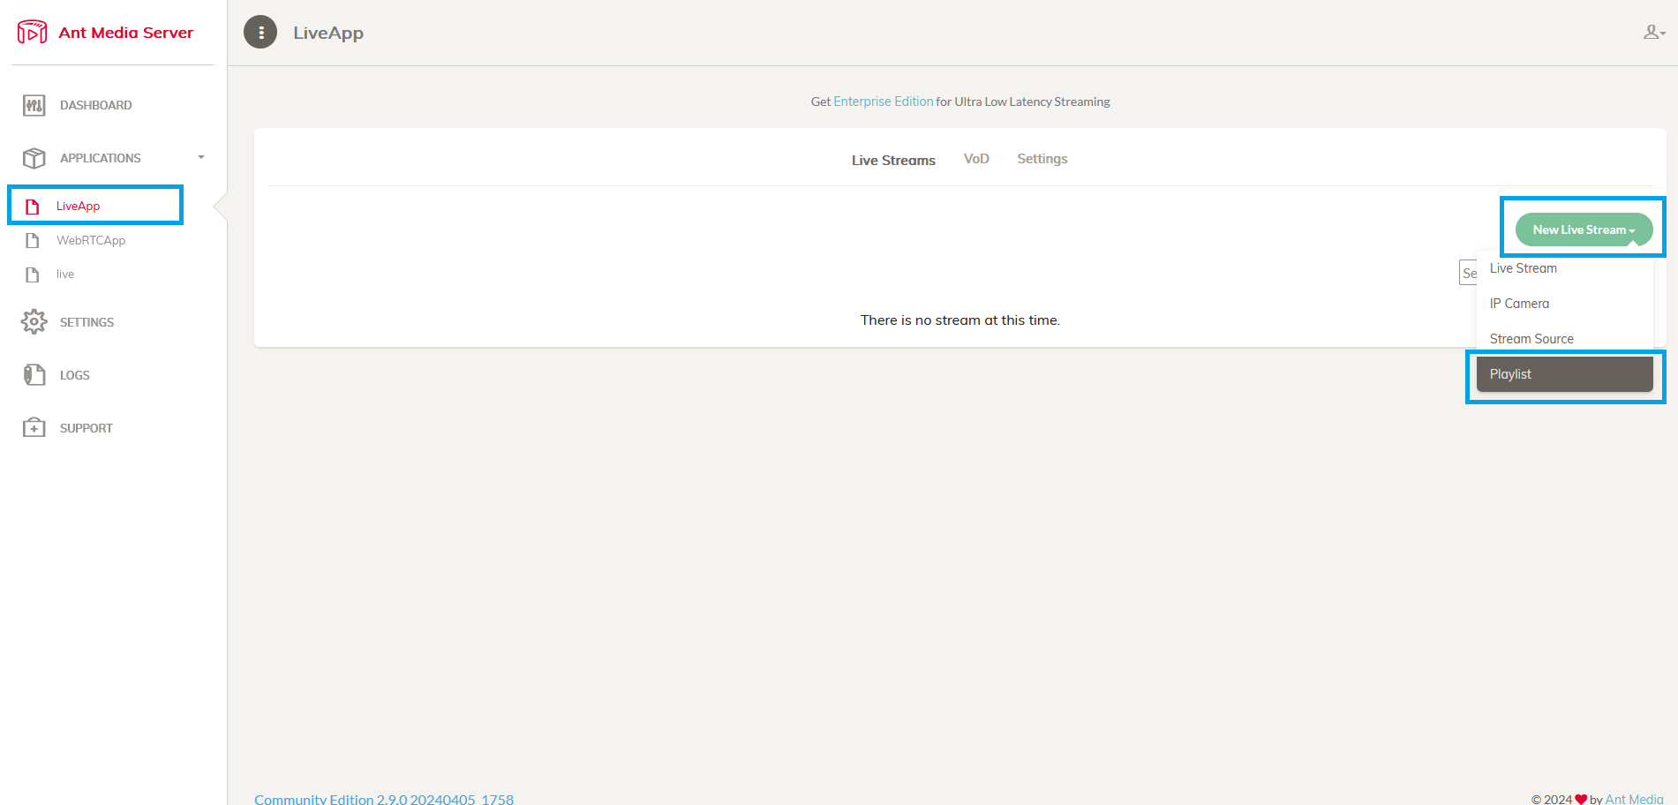1678x805 pixels.
Task: Click the 'There is no stream at this time.' text
Action: point(960,320)
